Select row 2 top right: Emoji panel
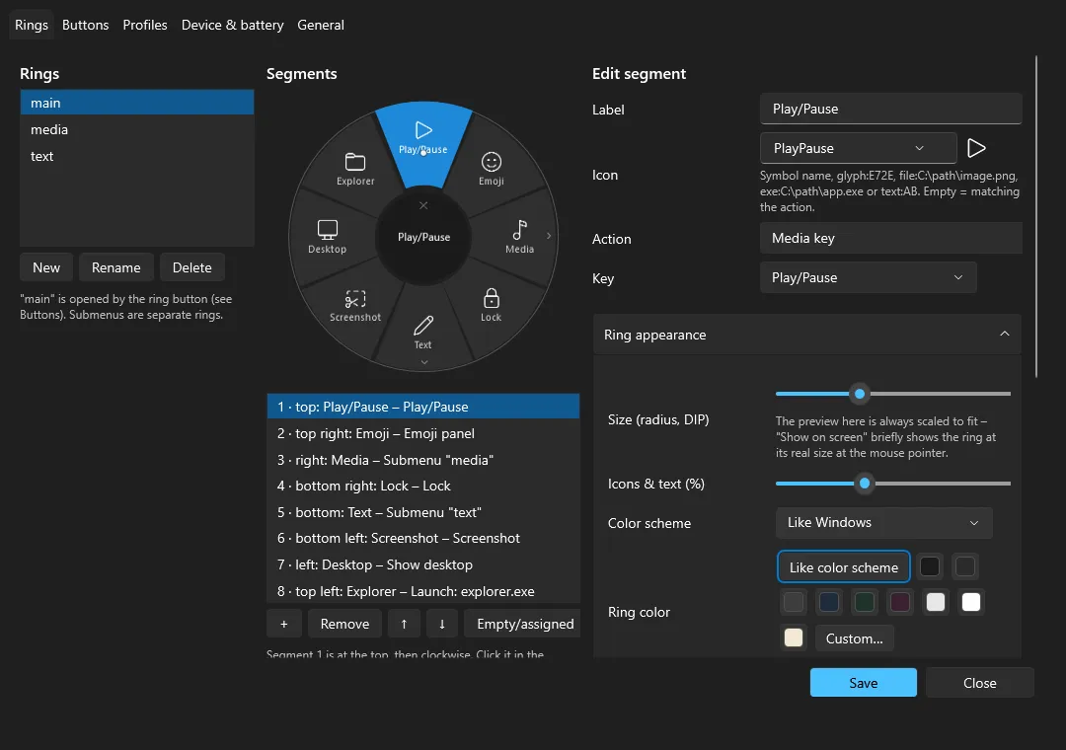Screen dimensions: 1066x750 [x=422, y=433]
